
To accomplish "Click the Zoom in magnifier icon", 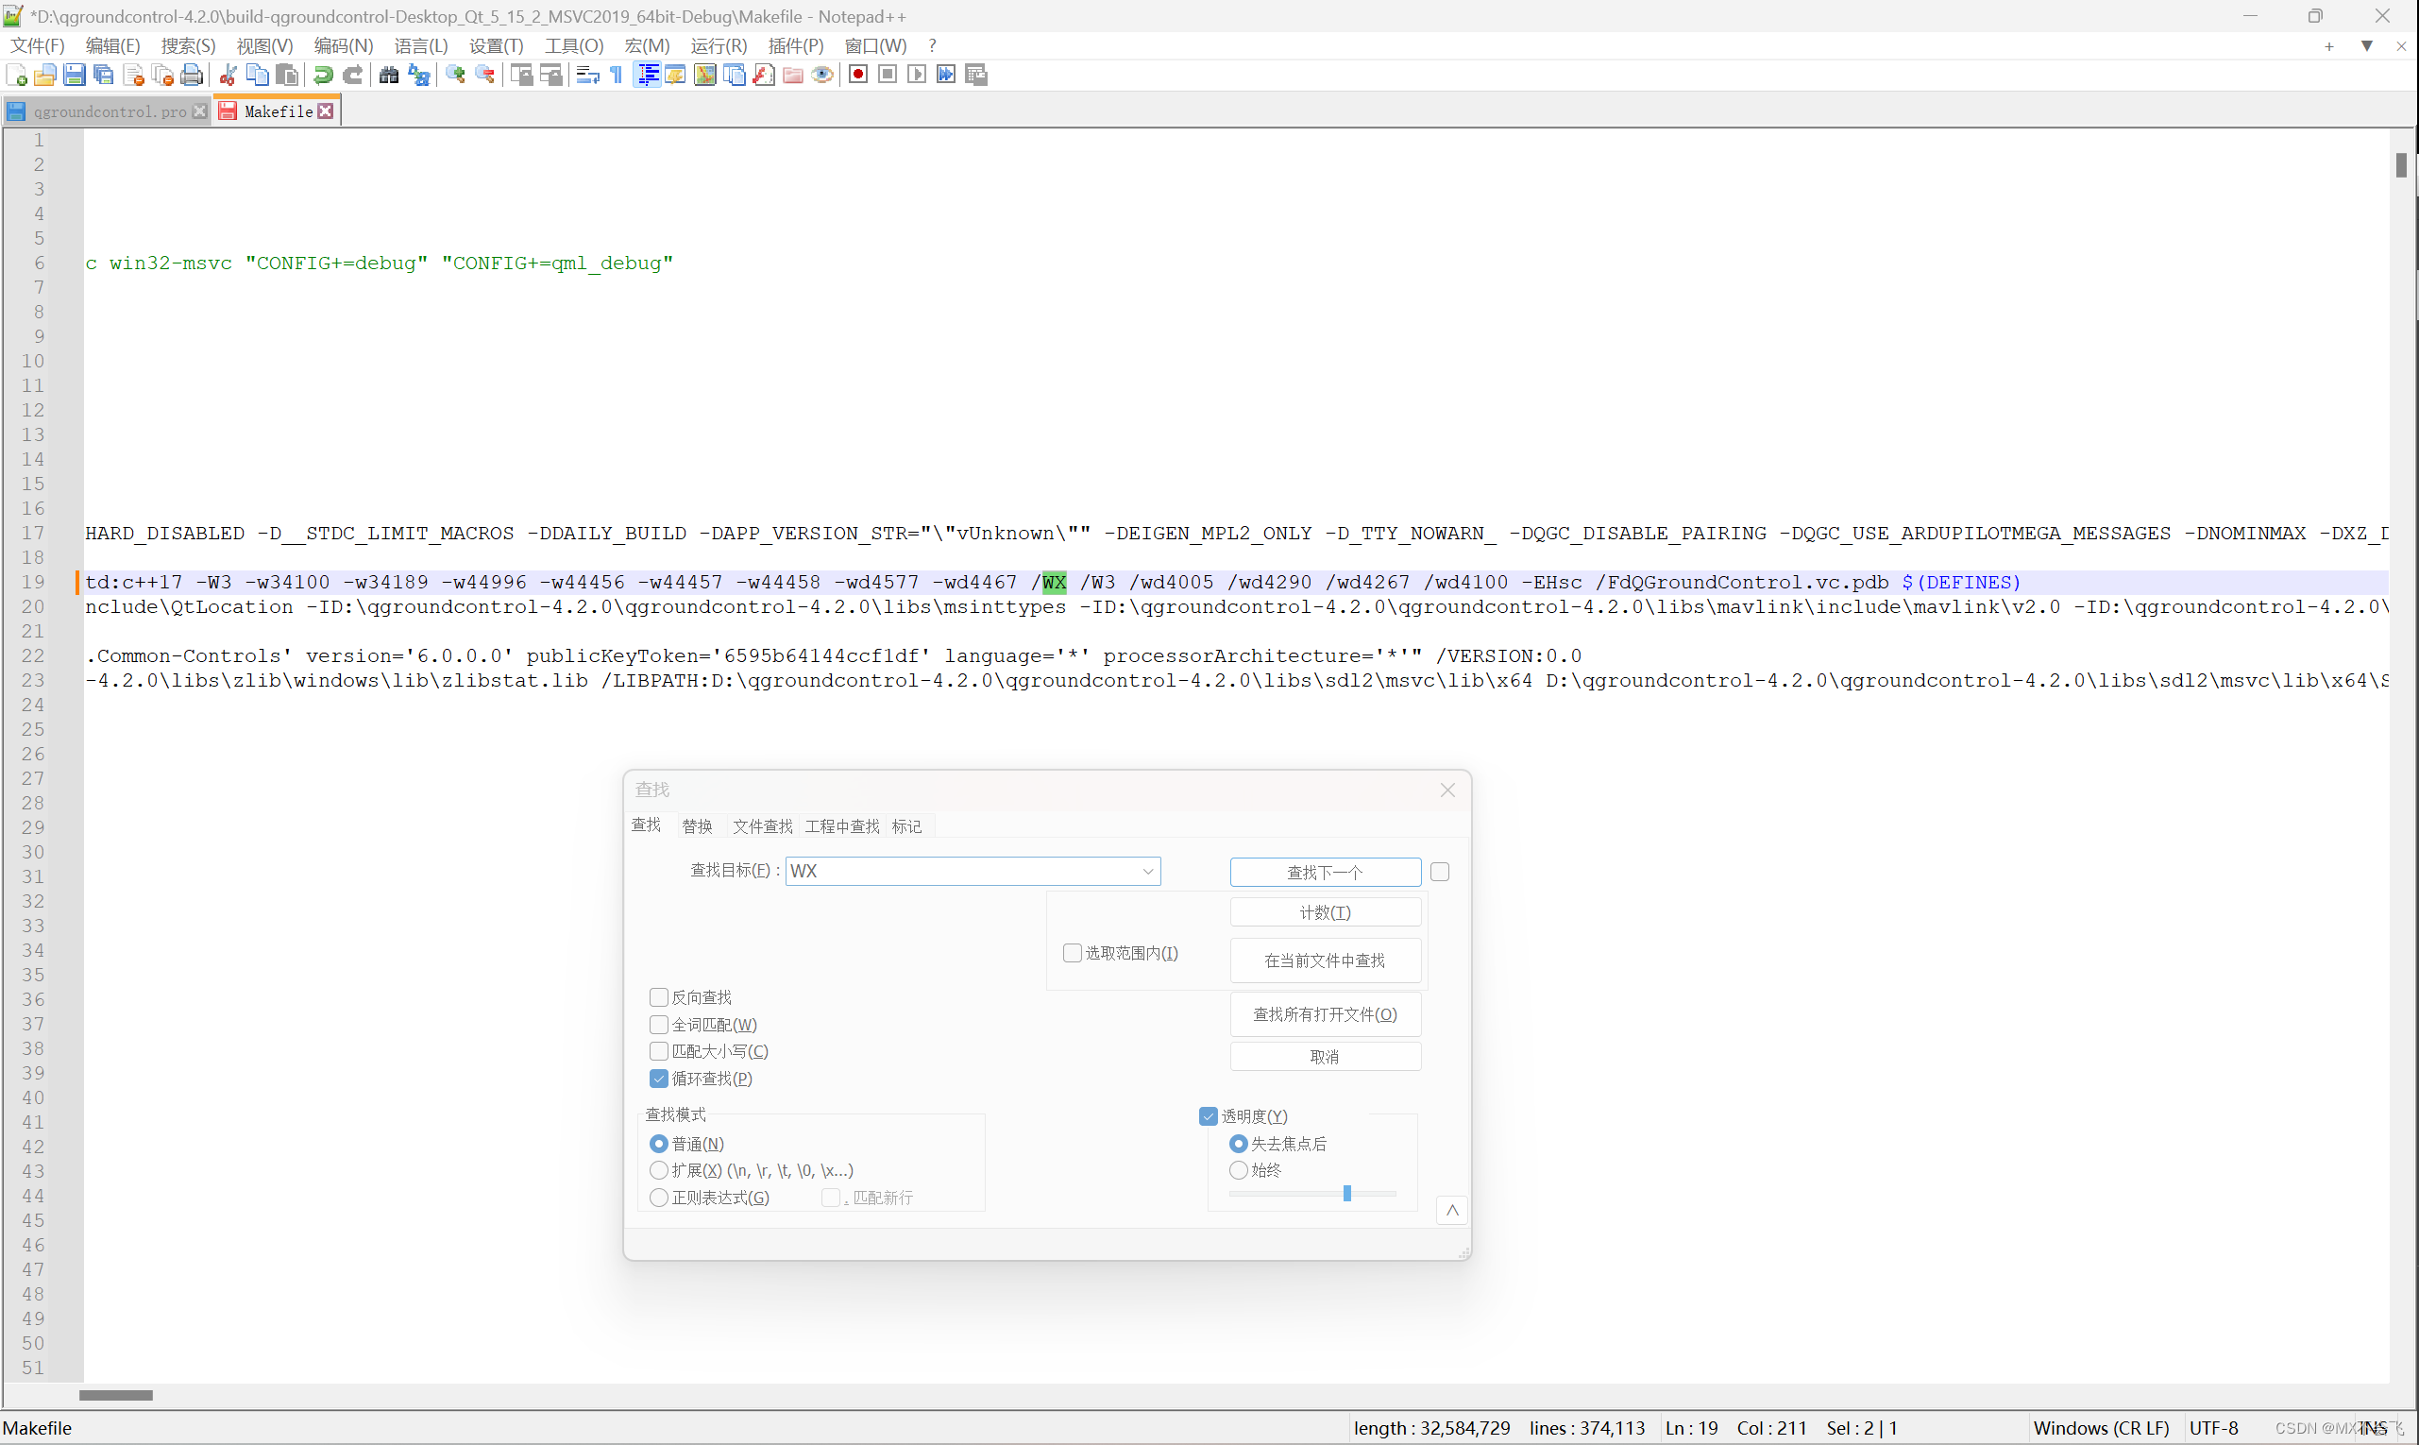I will tap(454, 75).
